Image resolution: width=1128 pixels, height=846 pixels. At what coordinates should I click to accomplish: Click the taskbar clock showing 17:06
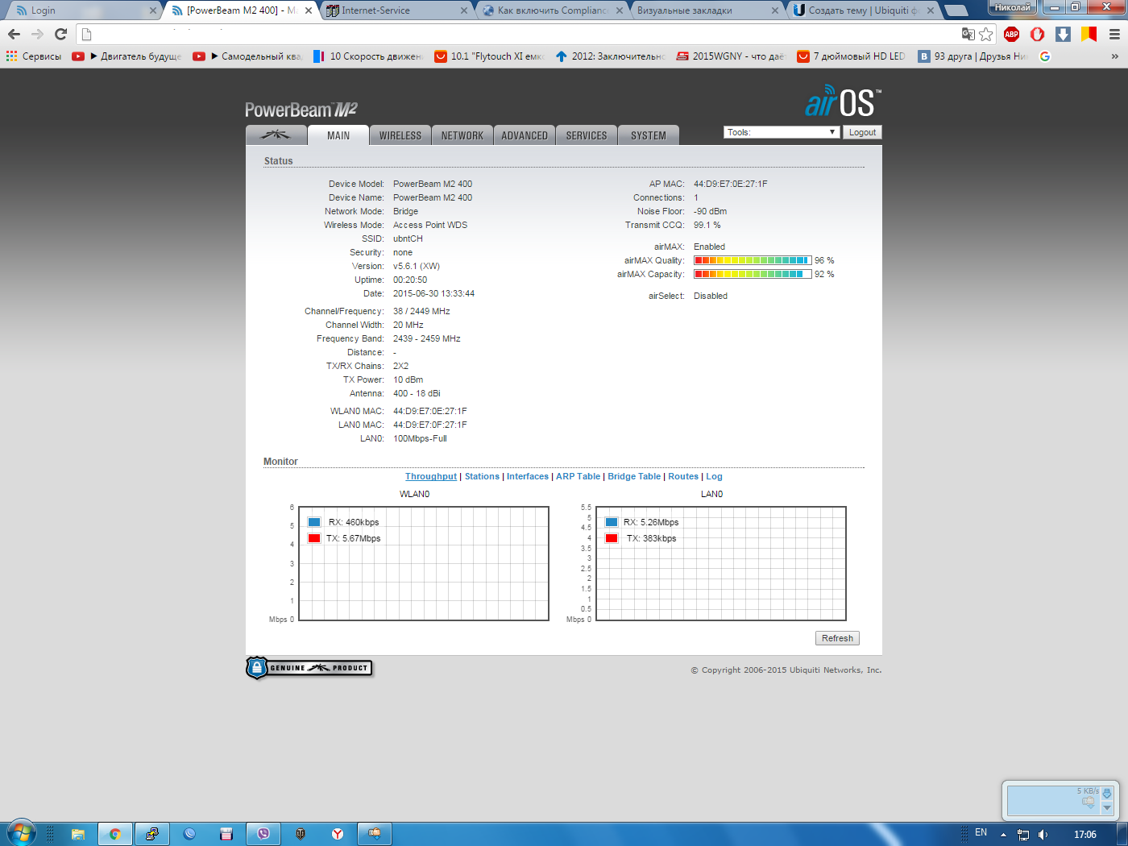point(1084,834)
